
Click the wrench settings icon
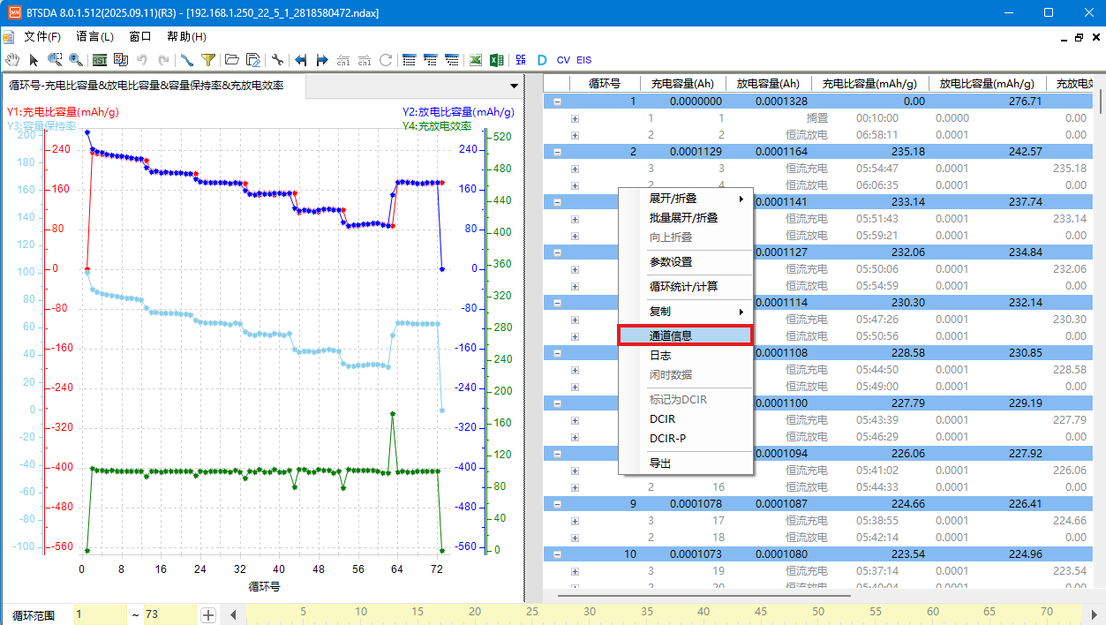coord(277,60)
